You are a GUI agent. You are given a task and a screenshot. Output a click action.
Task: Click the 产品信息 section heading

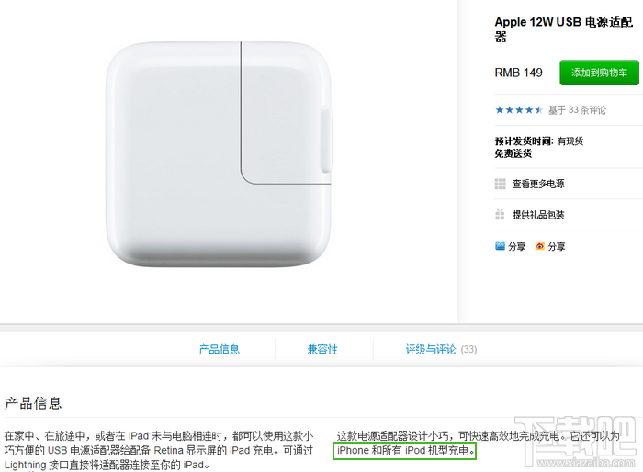click(x=33, y=403)
